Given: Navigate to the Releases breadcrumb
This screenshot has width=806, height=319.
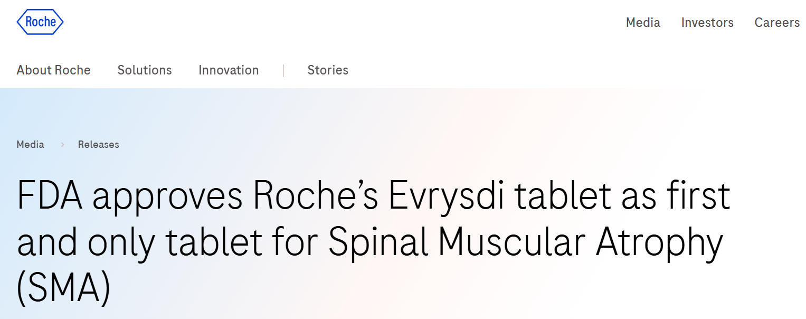Looking at the screenshot, I should click(99, 144).
